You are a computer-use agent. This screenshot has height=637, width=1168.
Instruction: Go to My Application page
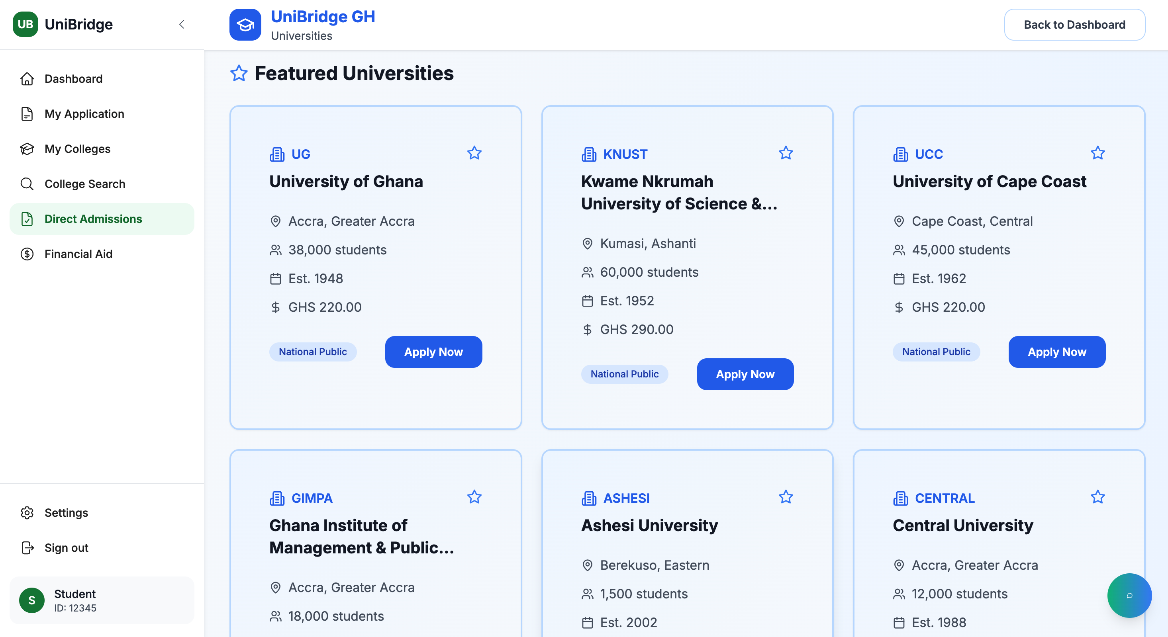[84, 114]
